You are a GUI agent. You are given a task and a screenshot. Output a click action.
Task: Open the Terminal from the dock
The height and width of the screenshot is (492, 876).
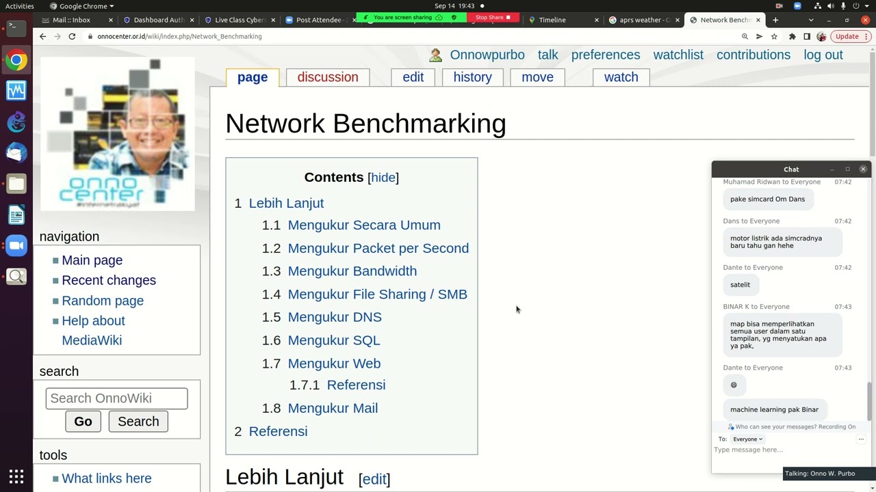(x=16, y=28)
